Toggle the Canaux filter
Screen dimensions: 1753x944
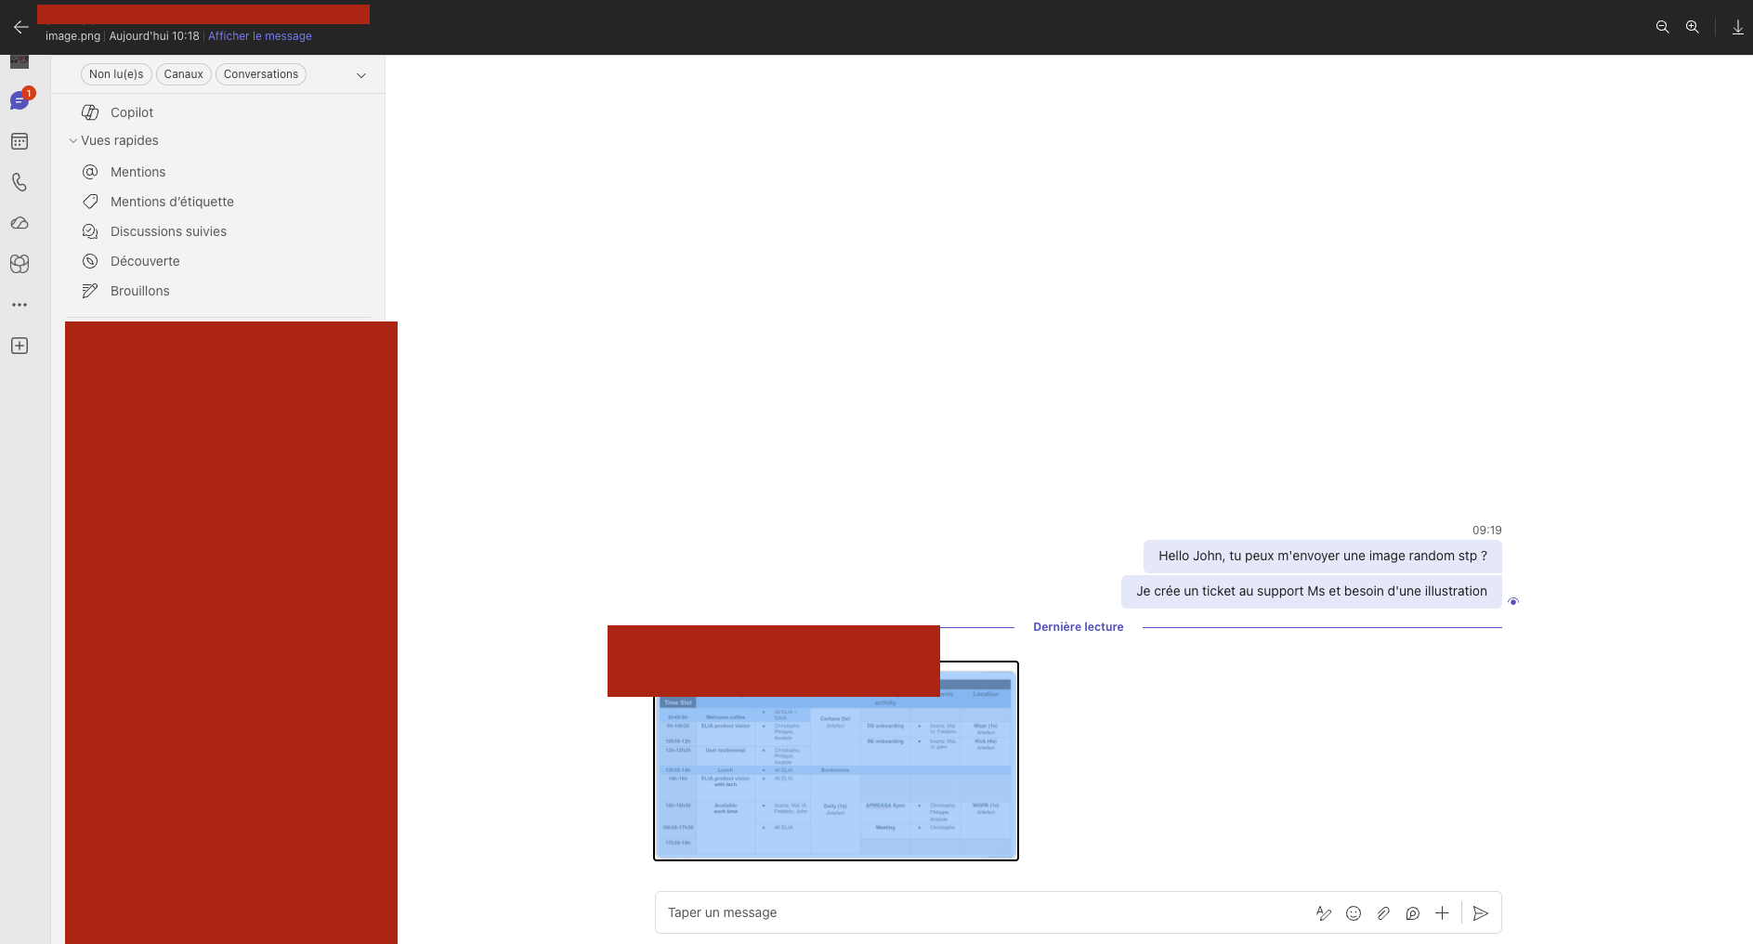[184, 74]
